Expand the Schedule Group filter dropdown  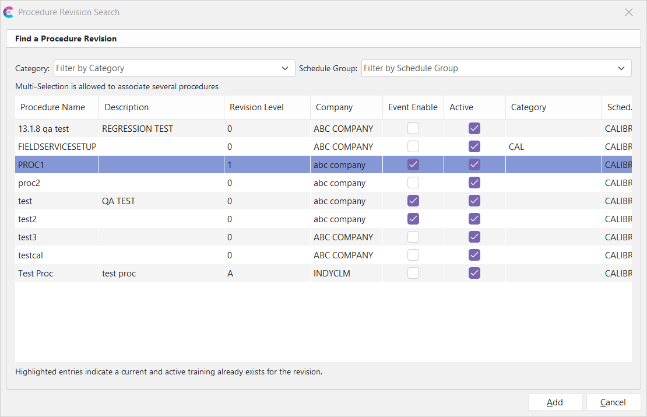coord(496,68)
